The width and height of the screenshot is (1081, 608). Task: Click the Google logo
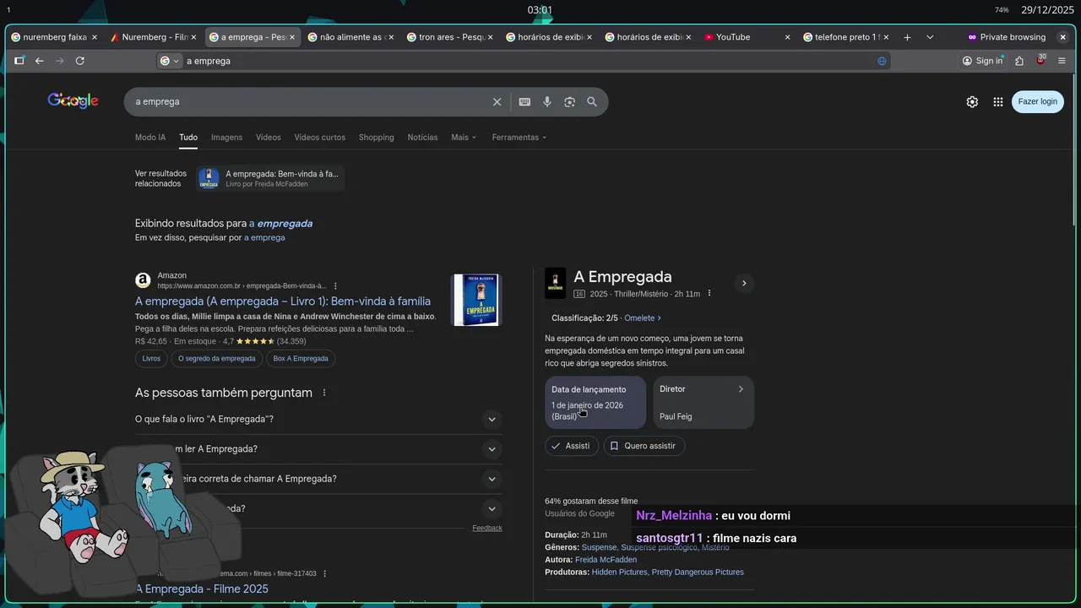(x=73, y=101)
